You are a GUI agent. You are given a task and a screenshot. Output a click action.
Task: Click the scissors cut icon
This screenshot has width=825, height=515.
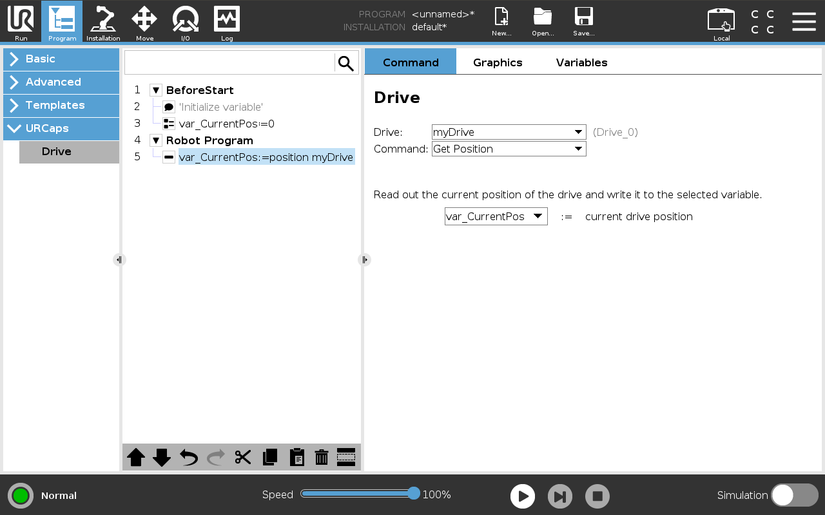pyautogui.click(x=243, y=457)
